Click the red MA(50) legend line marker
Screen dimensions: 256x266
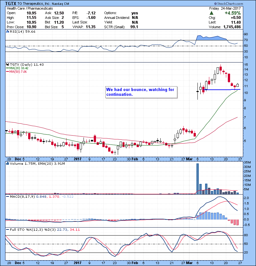pyautogui.click(x=8, y=71)
